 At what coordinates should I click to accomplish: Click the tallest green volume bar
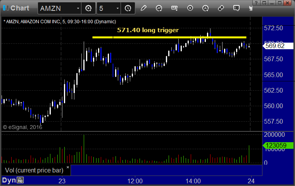(x=84, y=149)
